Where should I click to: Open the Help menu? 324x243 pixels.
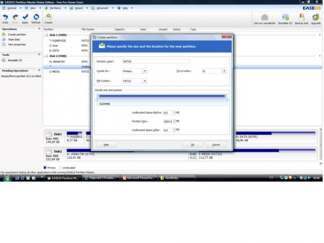pyautogui.click(x=125, y=8)
